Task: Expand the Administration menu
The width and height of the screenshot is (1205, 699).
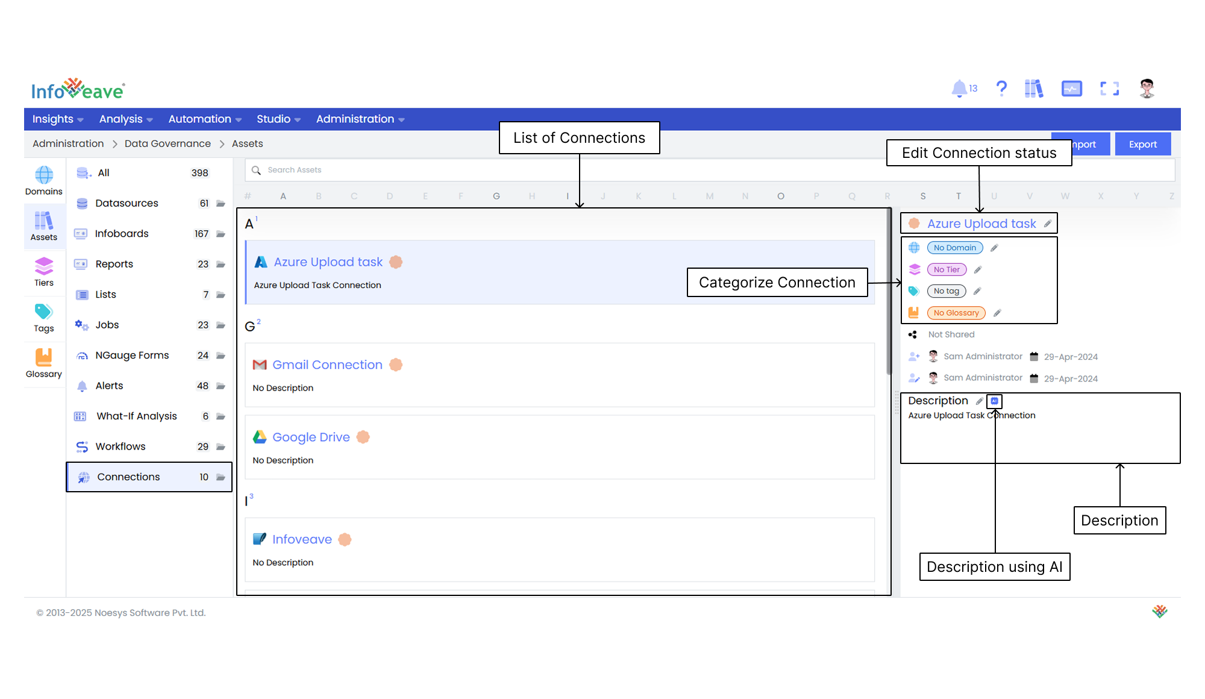Action: pyautogui.click(x=360, y=119)
